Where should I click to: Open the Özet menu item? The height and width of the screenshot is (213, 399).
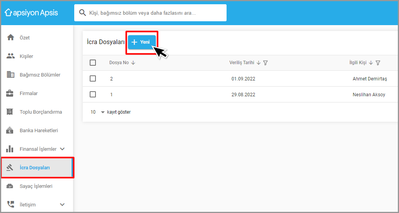(x=37, y=37)
